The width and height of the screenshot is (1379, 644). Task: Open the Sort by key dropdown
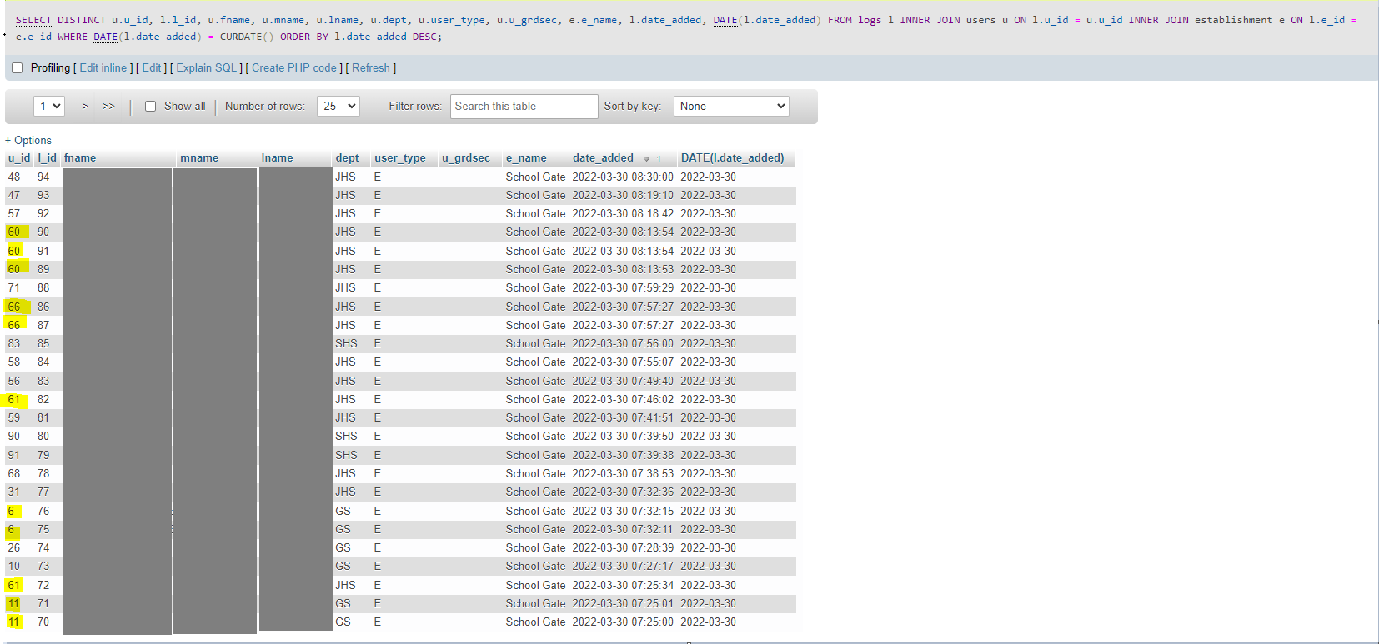(x=731, y=106)
